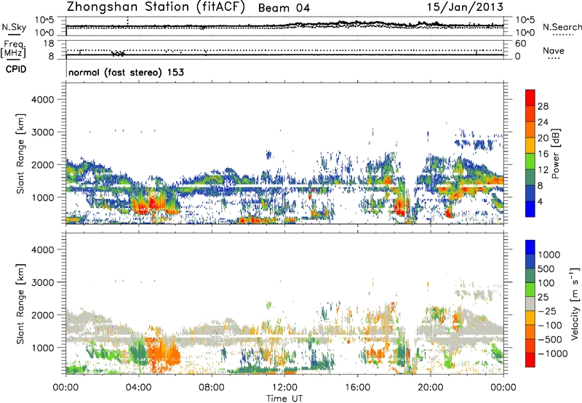Screen dimensions: 582x403
Task: Click the grey segment of Velocity colorbar
Action: coord(530,303)
